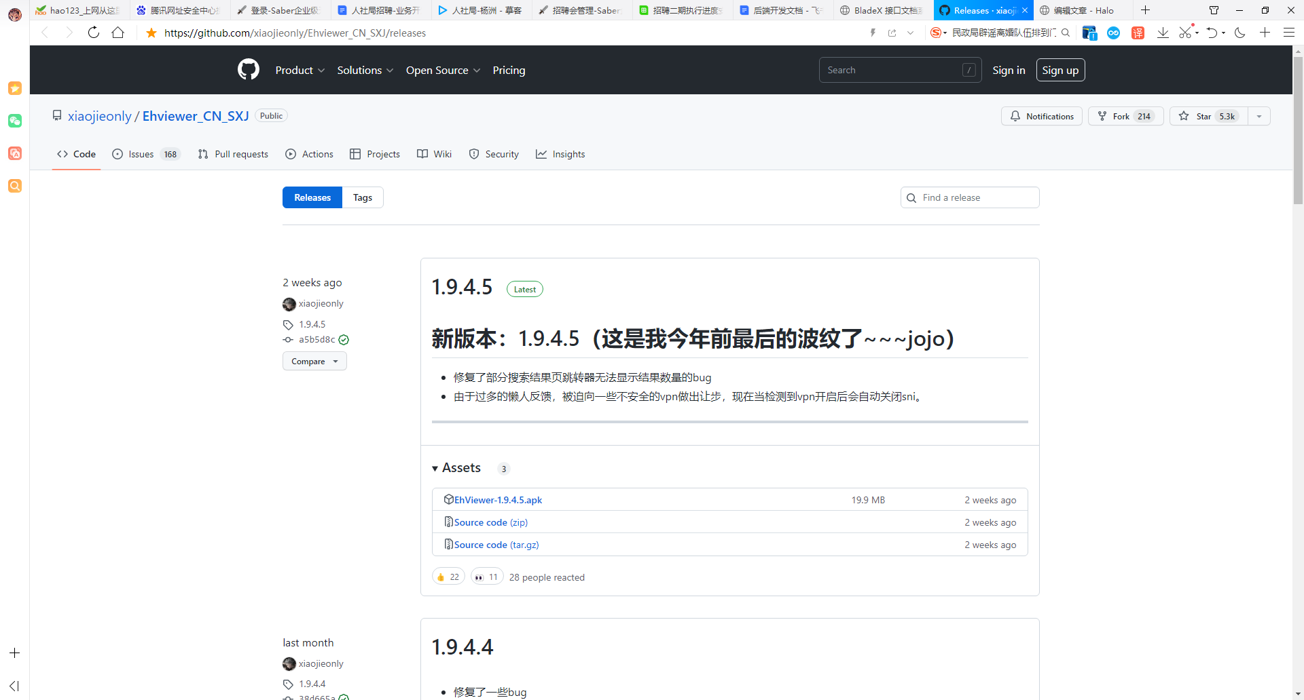This screenshot has height=700, width=1304.
Task: Open the Notifications button
Action: [x=1042, y=116]
